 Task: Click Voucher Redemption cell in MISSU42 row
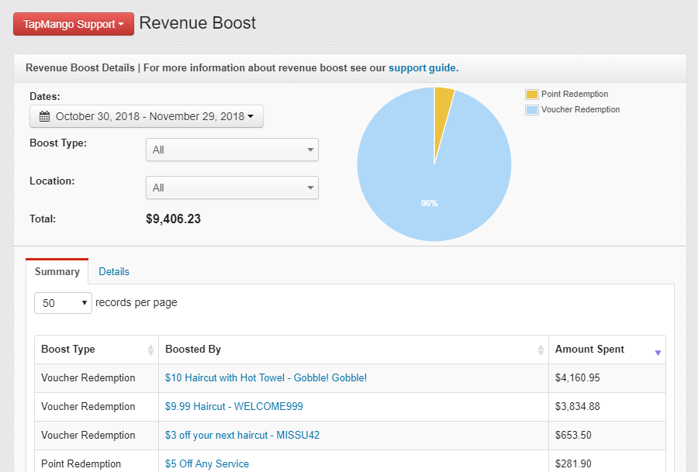(x=97, y=435)
